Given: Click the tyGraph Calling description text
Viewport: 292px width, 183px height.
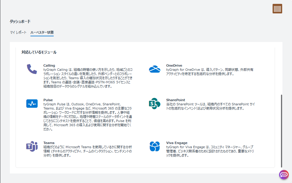Looking at the screenshot, I should pyautogui.click(x=88, y=78).
